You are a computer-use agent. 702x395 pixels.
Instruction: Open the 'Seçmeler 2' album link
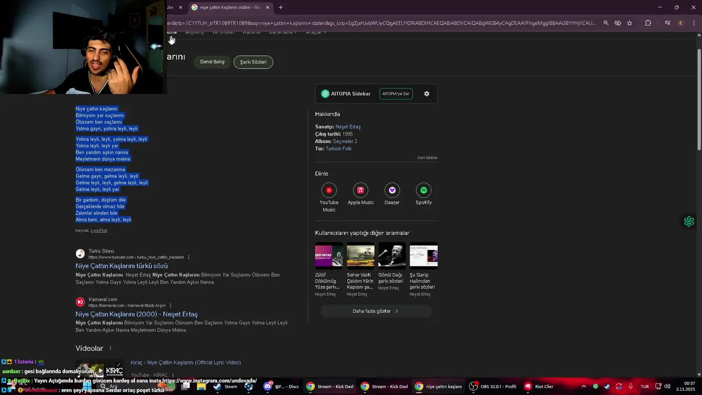[345, 142]
